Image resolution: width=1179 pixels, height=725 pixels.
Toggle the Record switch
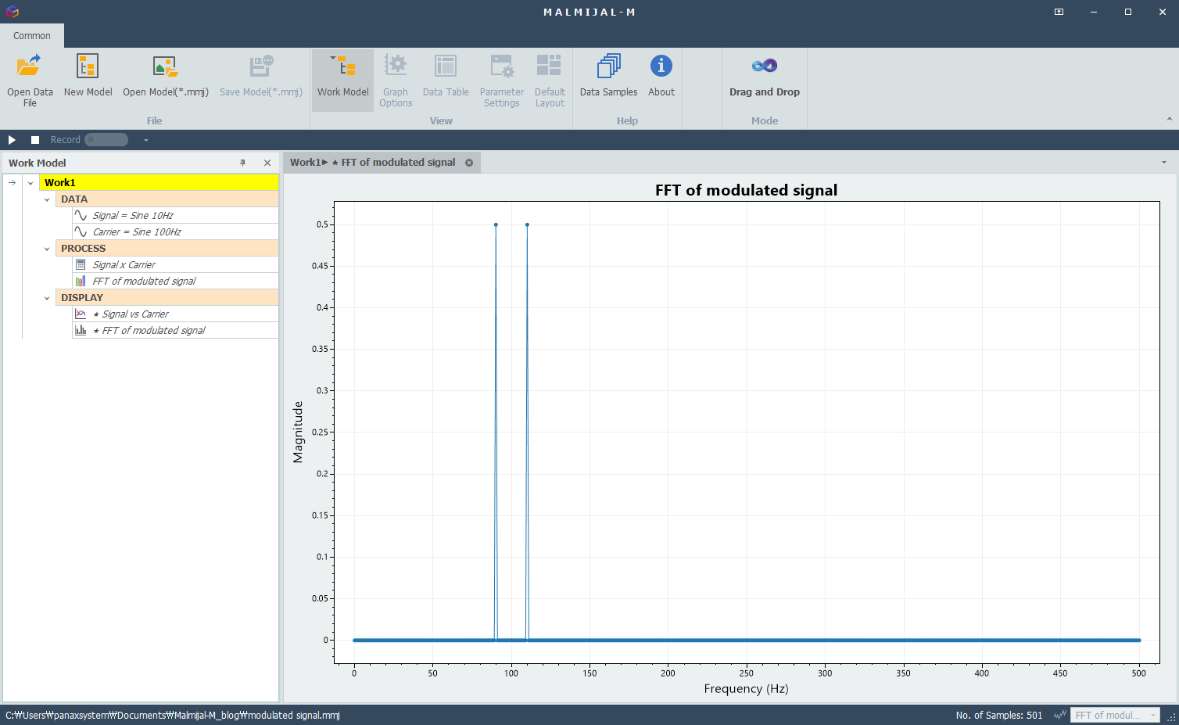[106, 140]
